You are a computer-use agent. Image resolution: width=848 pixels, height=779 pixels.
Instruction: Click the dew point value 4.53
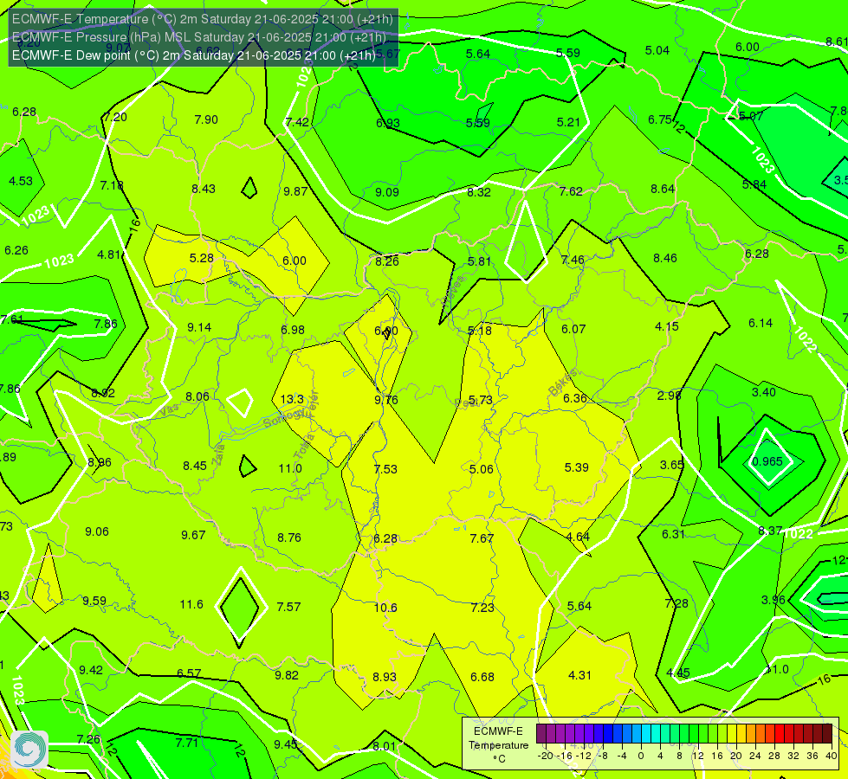(21, 181)
